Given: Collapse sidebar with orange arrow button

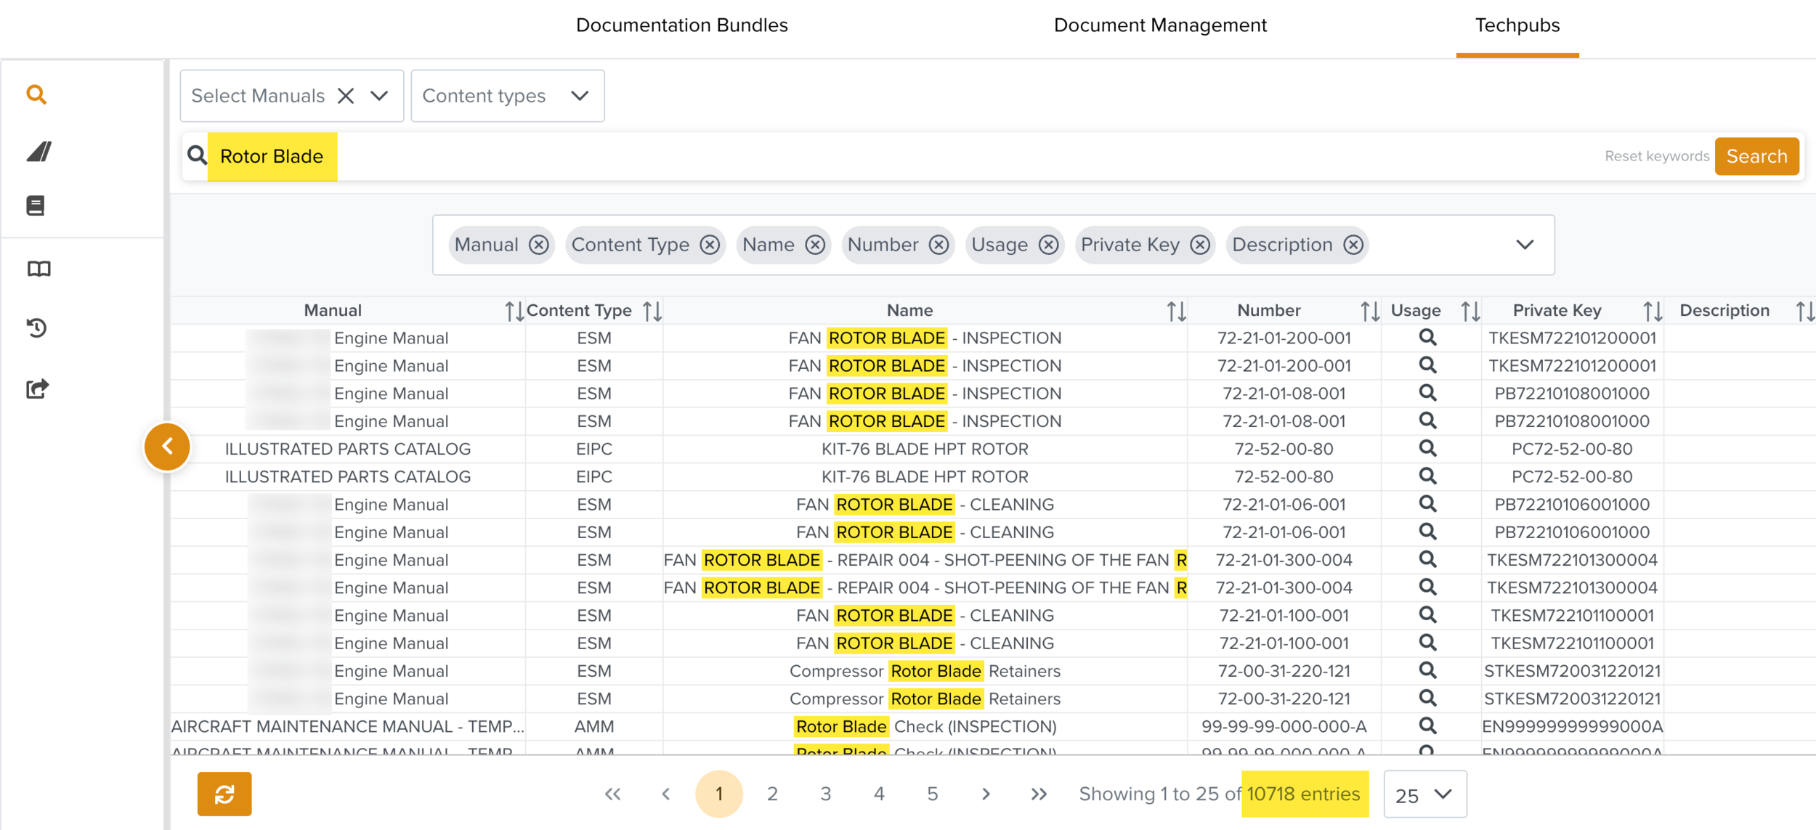Looking at the screenshot, I should point(167,447).
